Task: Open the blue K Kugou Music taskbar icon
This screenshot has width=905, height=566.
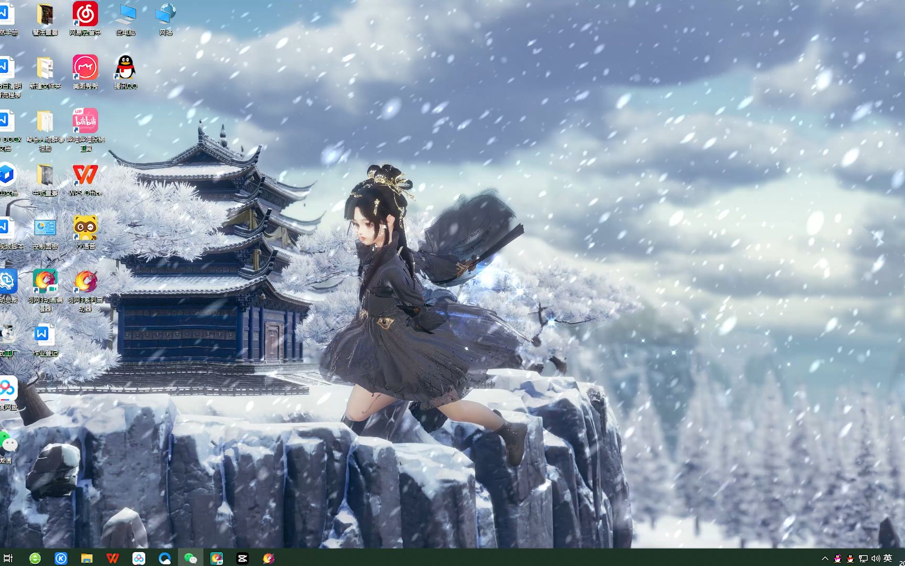Action: [x=61, y=558]
